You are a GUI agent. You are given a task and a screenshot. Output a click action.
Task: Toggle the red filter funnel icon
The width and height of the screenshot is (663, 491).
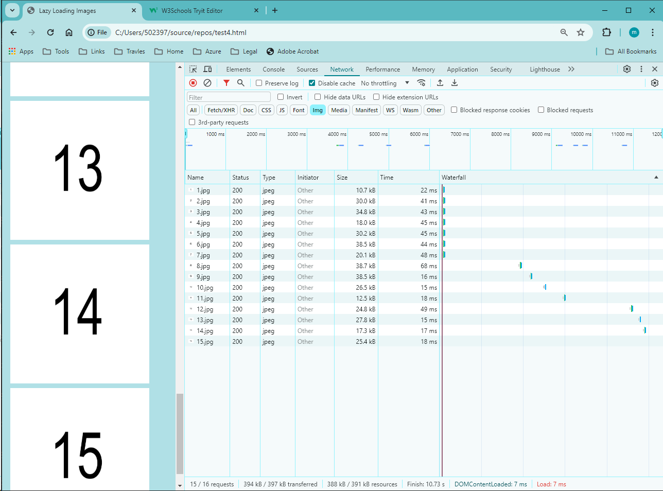point(226,83)
